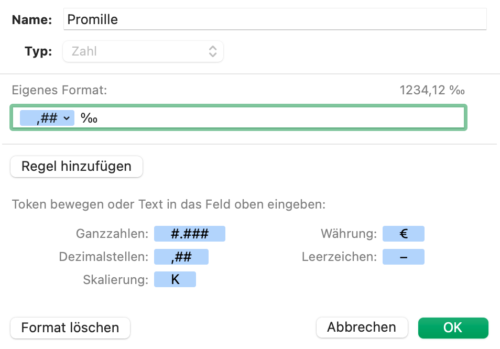Click the Ganzzahlen token #.###

coord(189,234)
